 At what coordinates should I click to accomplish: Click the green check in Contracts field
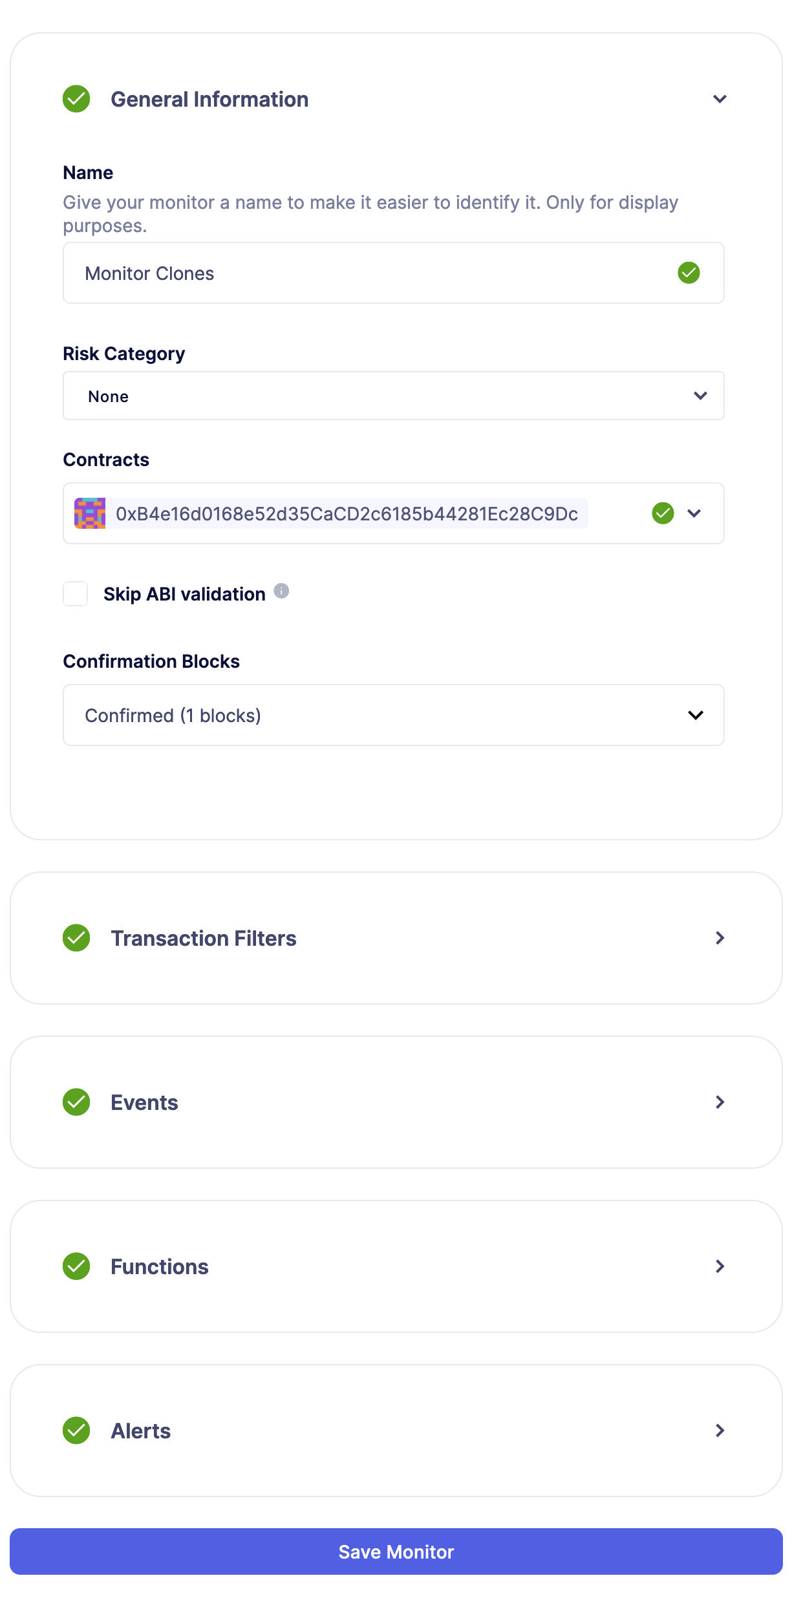663,513
